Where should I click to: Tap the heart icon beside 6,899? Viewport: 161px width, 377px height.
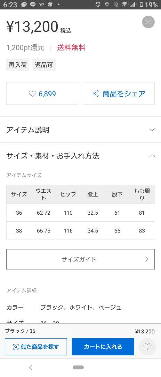32,94
